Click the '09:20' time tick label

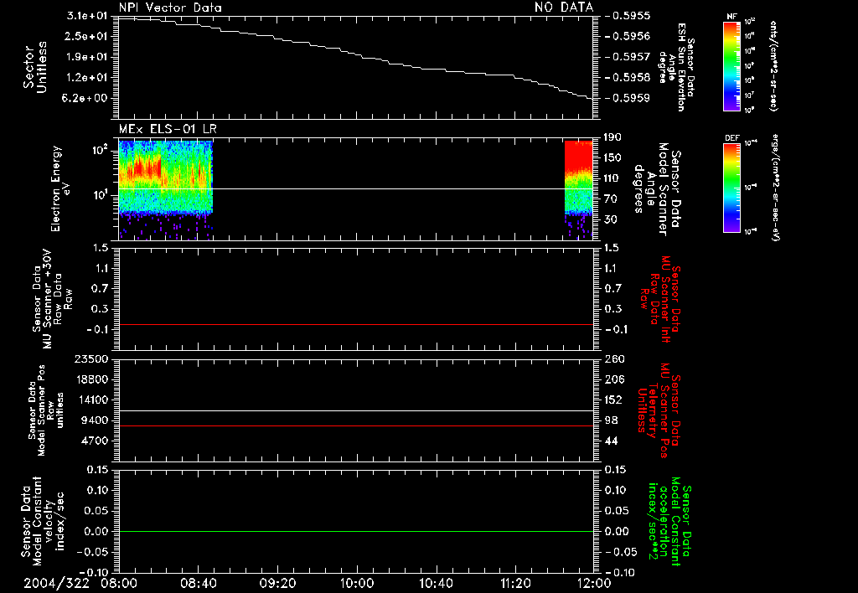pos(277,583)
